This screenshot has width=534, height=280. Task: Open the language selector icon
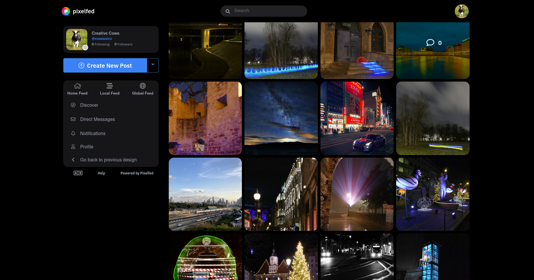click(78, 173)
